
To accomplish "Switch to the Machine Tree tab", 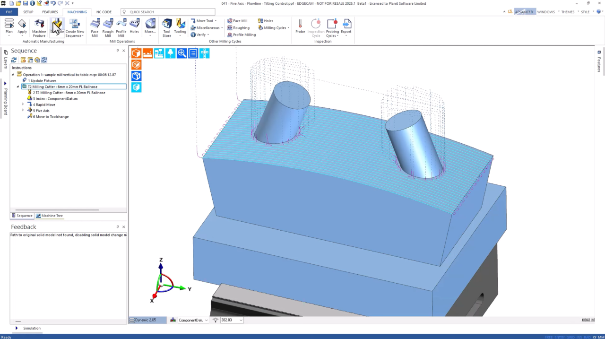I will (49, 216).
